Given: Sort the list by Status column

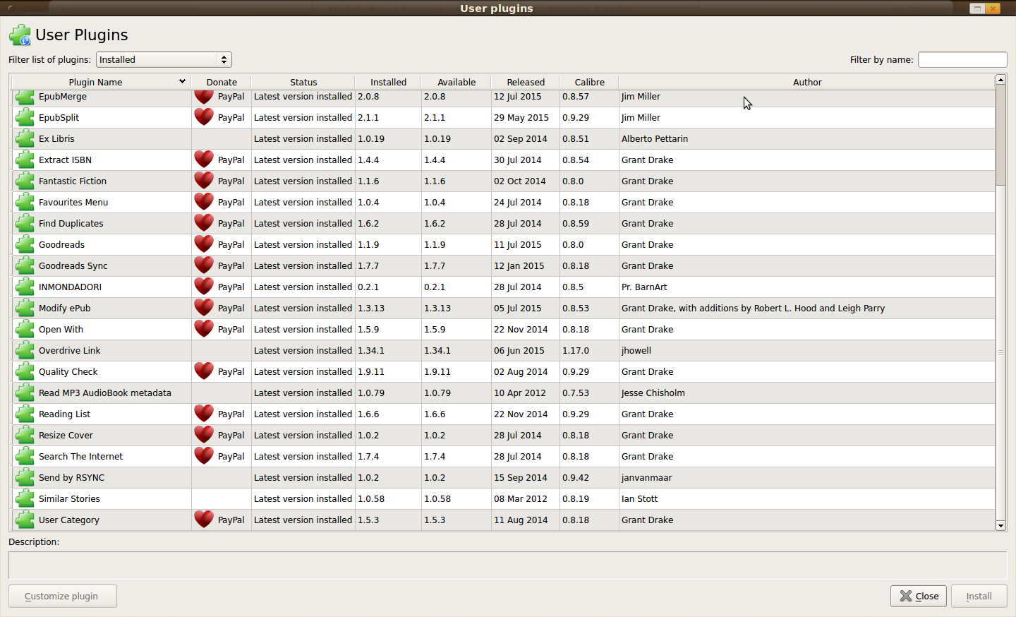Looking at the screenshot, I should coord(303,82).
